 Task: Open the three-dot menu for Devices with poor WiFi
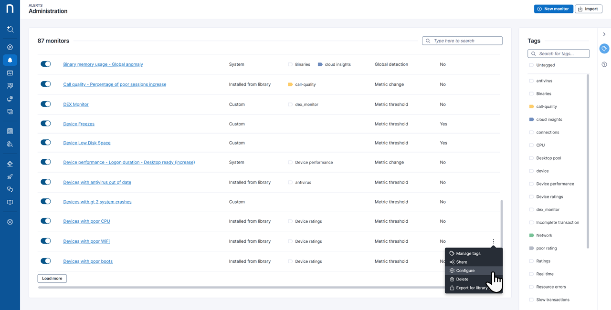(x=494, y=241)
